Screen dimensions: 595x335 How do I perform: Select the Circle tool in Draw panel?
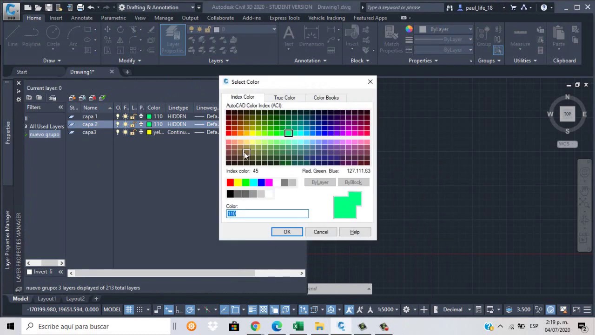pyautogui.click(x=53, y=36)
